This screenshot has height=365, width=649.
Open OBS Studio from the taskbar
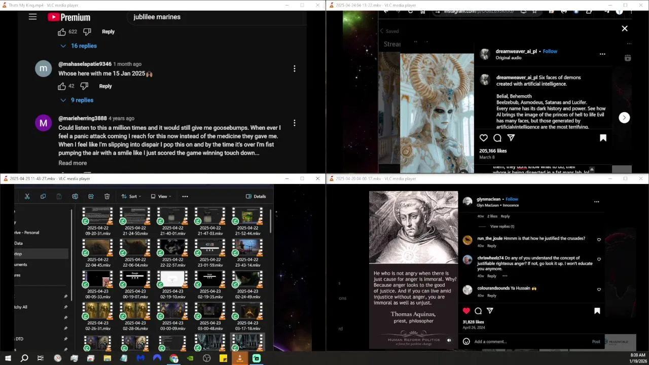(207, 358)
